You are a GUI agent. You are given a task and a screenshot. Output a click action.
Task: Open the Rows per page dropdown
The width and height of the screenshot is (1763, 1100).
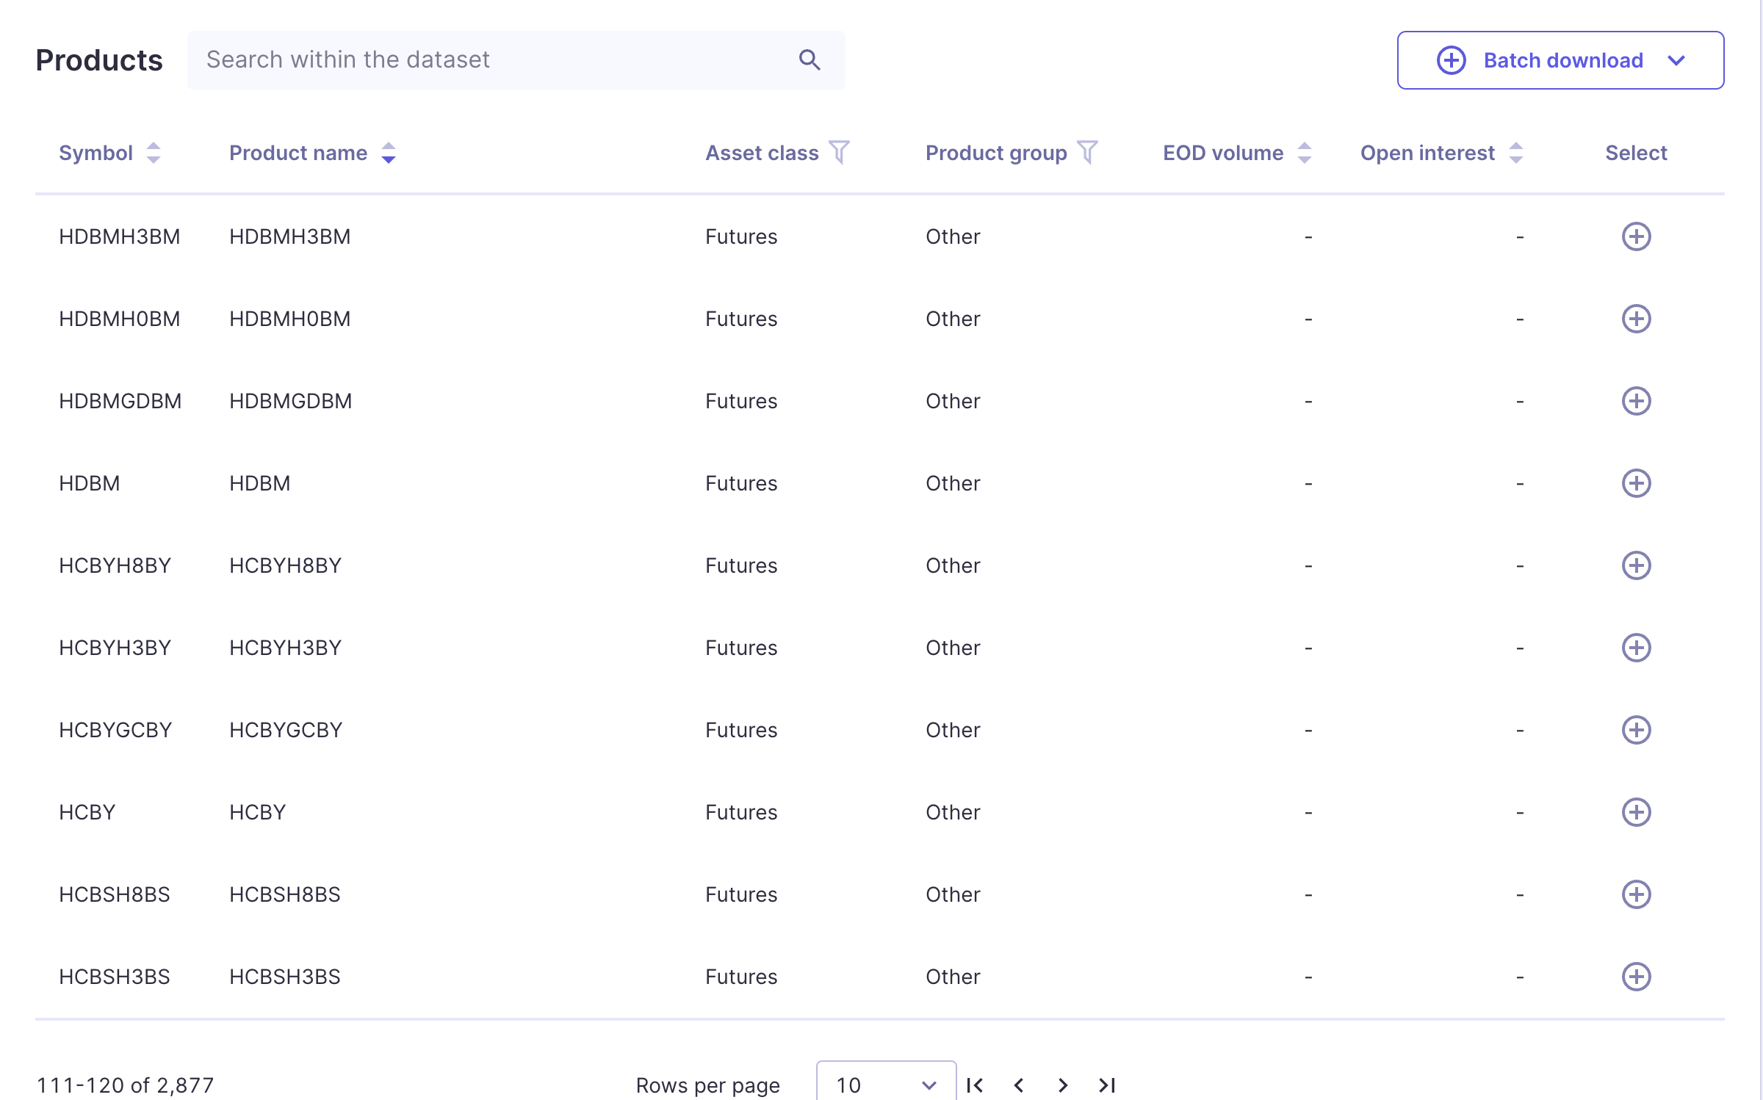tap(885, 1085)
